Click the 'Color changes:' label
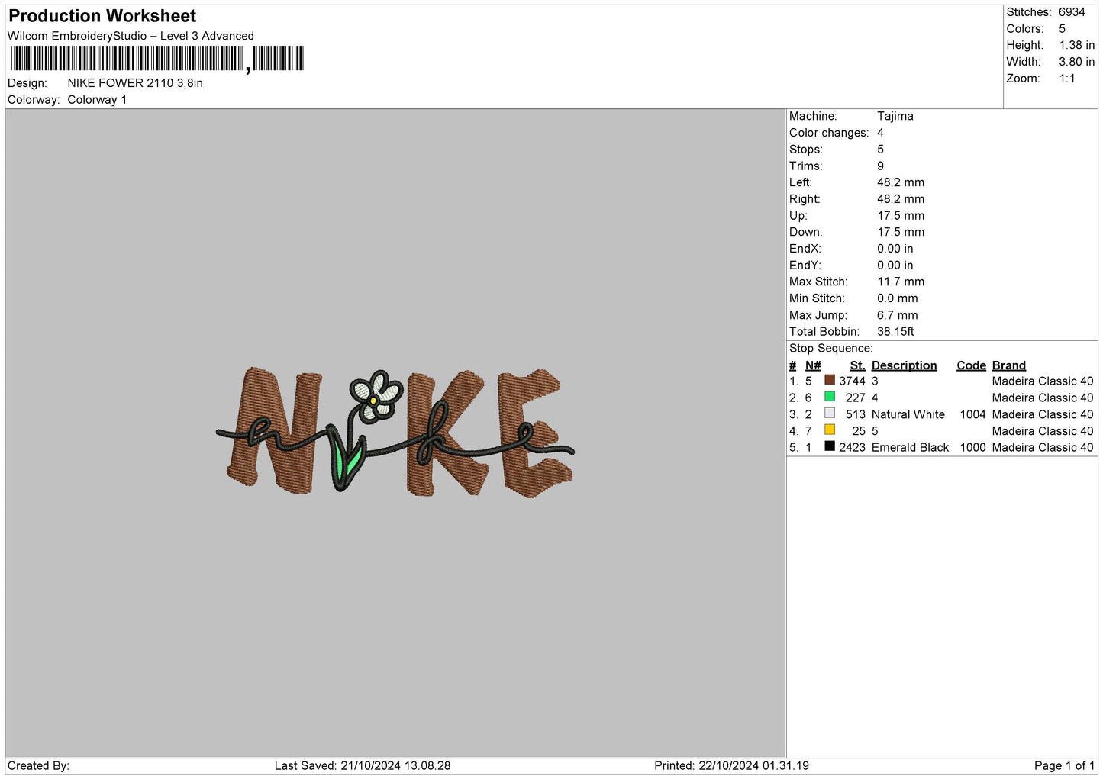1103x779 pixels. [829, 133]
